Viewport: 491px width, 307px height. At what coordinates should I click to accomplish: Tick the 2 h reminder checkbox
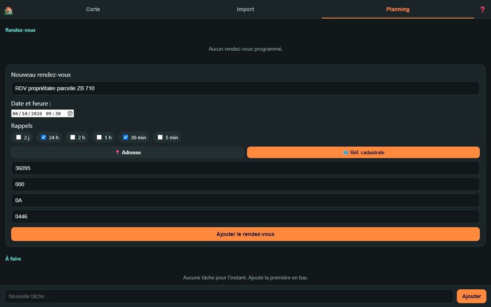[72, 137]
